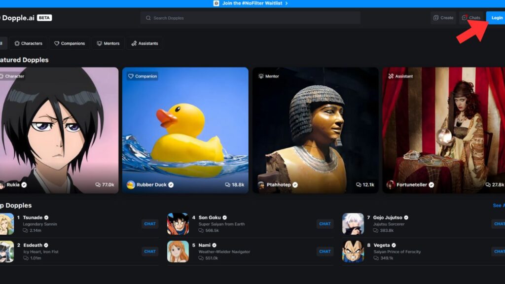Select the Assistants tab
The width and height of the screenshot is (505, 284).
pos(144,43)
